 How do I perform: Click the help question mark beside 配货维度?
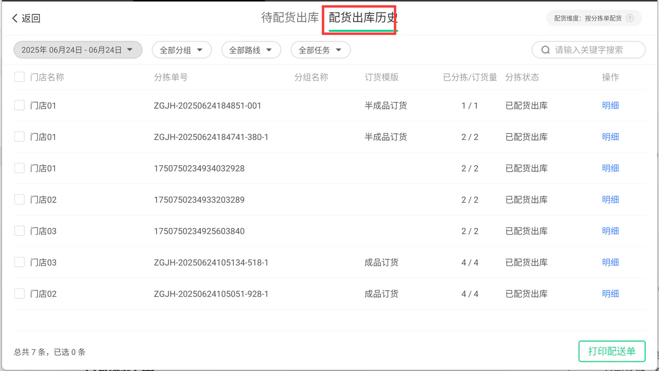(630, 19)
